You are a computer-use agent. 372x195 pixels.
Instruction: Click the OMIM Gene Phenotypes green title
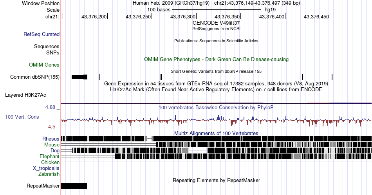pos(216,59)
